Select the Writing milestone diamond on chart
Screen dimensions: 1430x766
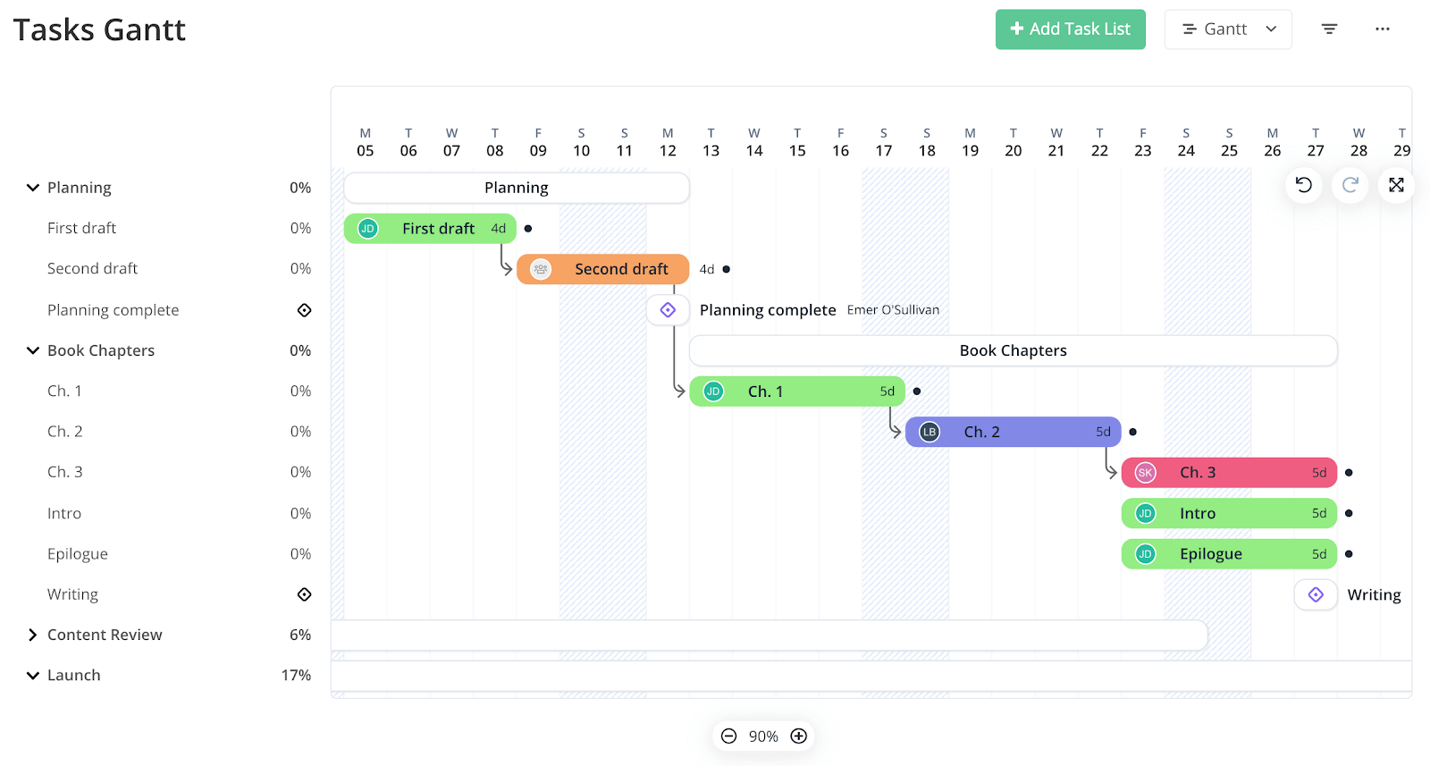(x=1316, y=594)
